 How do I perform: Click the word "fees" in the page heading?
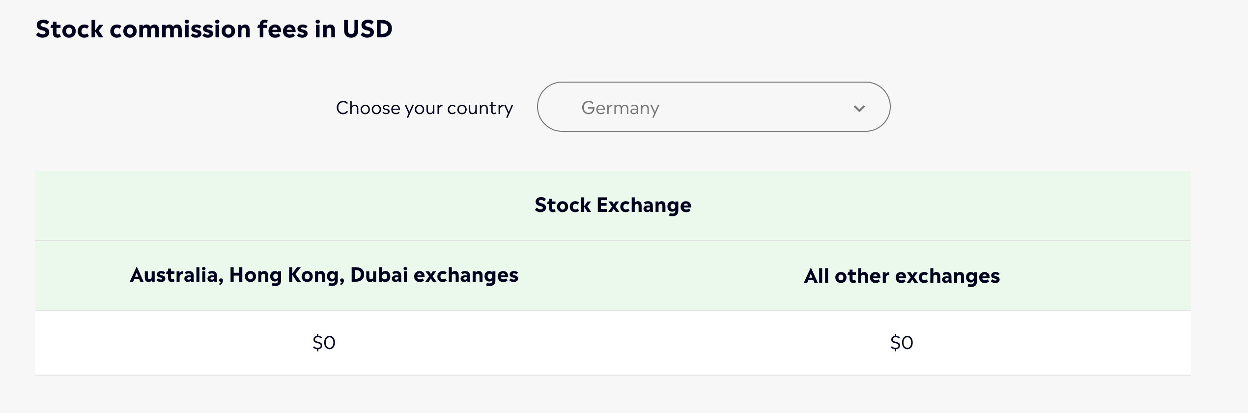pos(283,29)
